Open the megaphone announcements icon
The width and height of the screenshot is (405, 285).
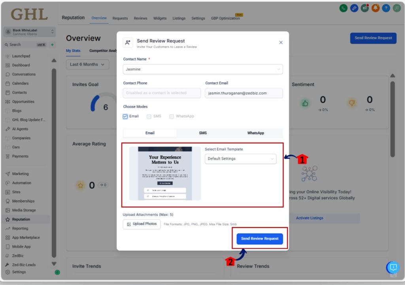click(365, 8)
